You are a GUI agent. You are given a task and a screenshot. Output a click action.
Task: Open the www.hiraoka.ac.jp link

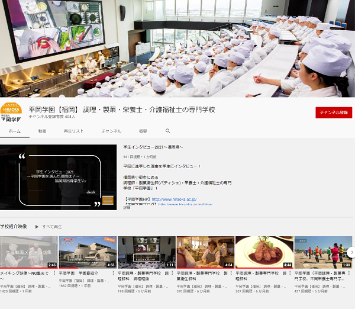coord(174,199)
